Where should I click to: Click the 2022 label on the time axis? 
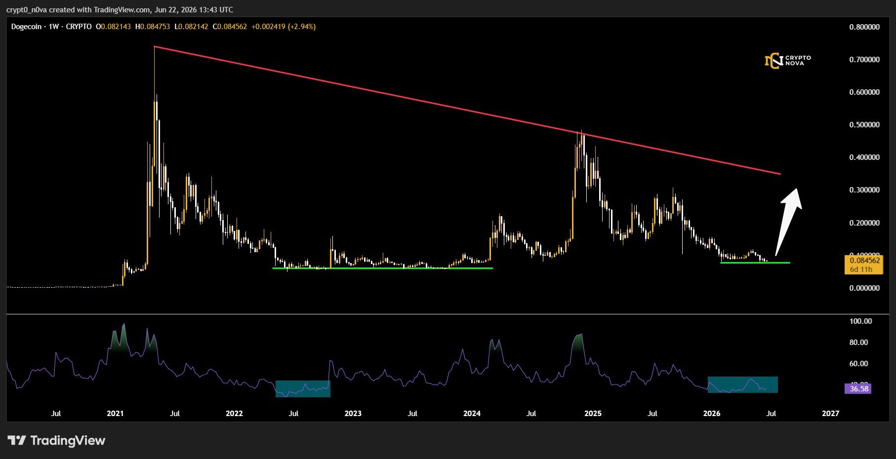[234, 414]
